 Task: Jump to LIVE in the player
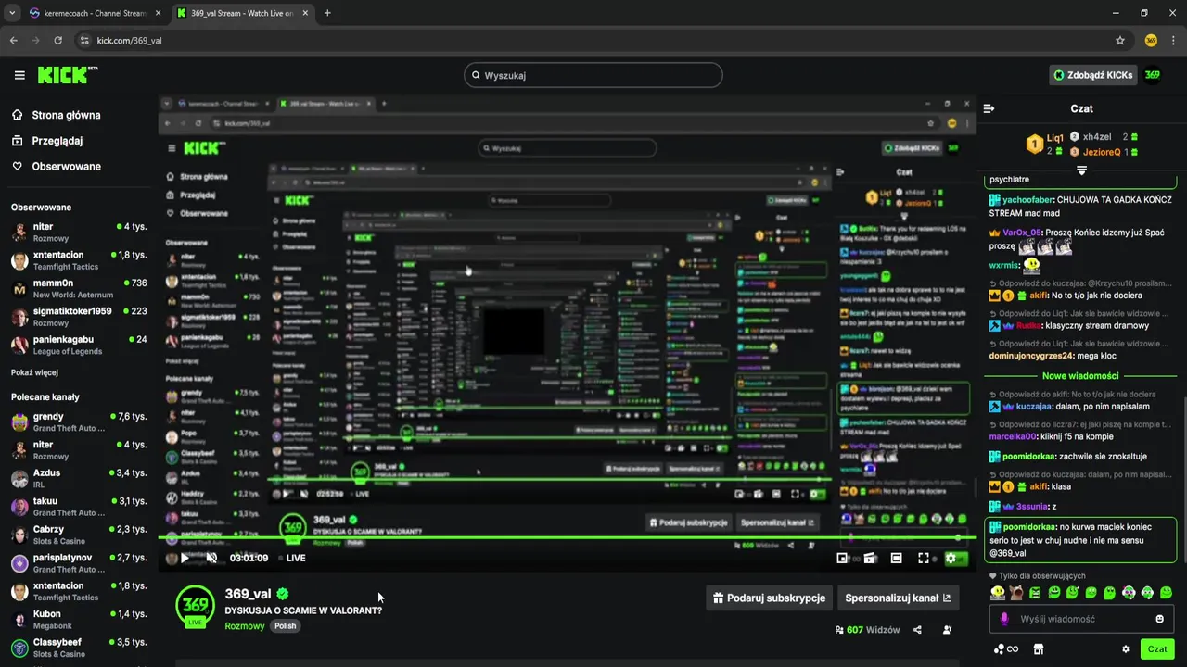click(291, 558)
